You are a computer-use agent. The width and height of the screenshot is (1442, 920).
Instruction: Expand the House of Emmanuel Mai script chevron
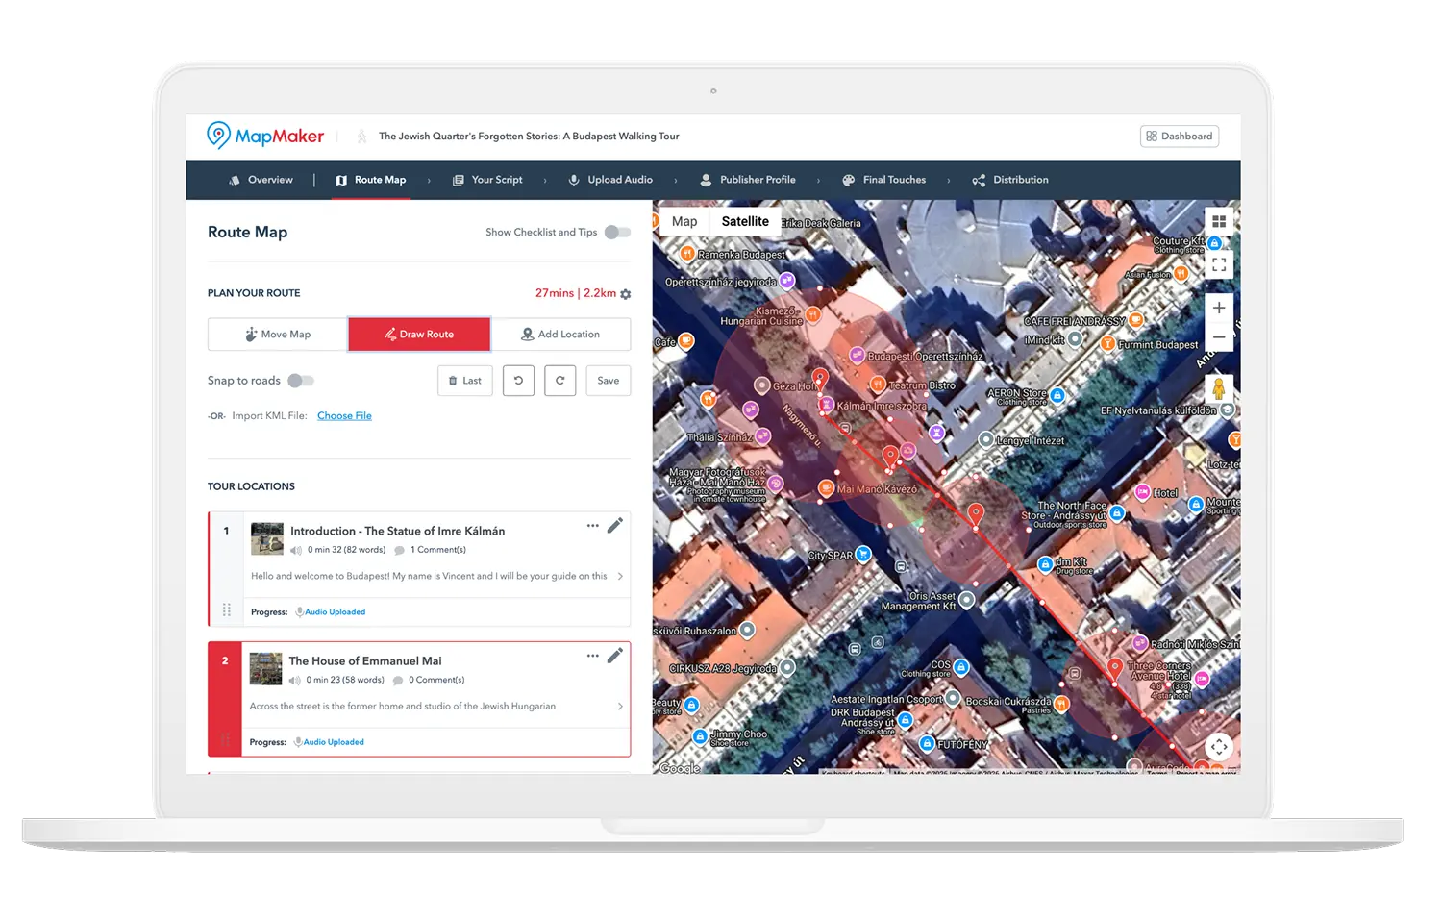click(x=620, y=707)
